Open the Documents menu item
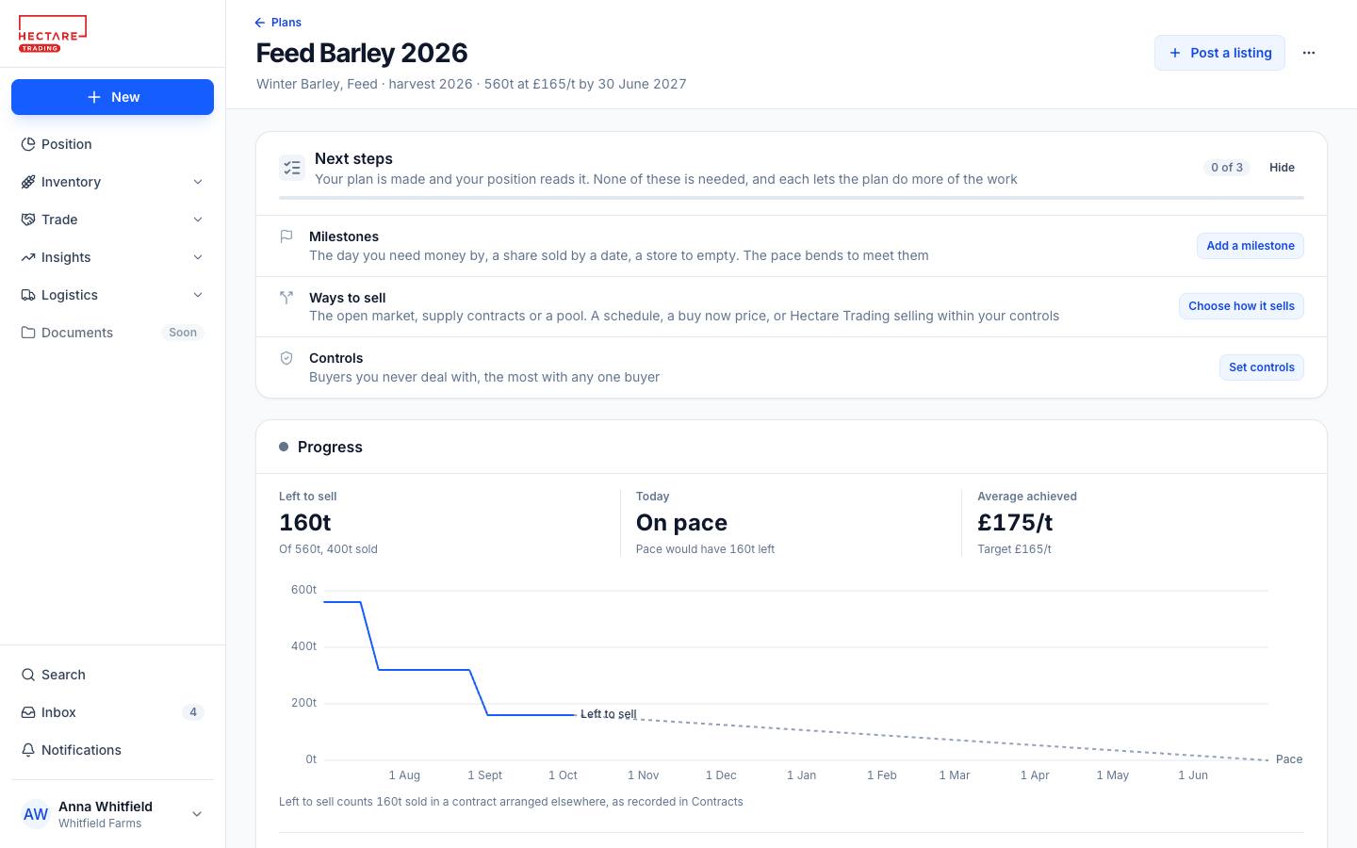 tap(112, 333)
